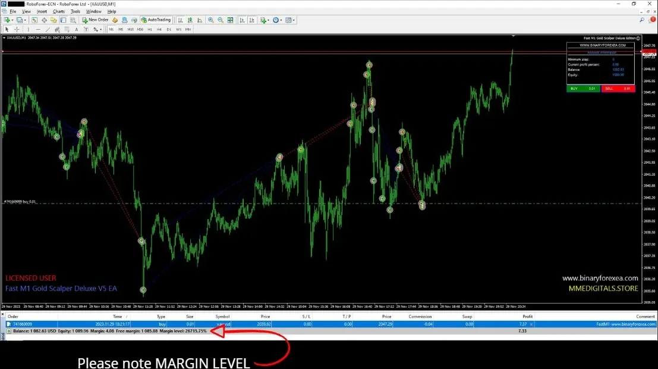Click the green BUY button
Image resolution: width=658 pixels, height=369 pixels.
click(583, 89)
